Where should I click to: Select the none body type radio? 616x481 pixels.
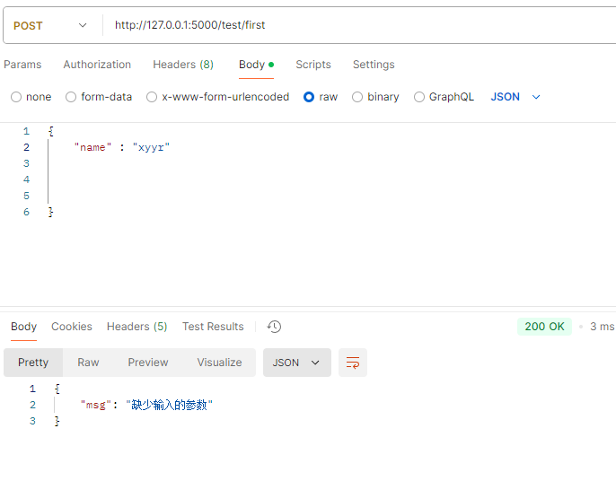click(16, 97)
